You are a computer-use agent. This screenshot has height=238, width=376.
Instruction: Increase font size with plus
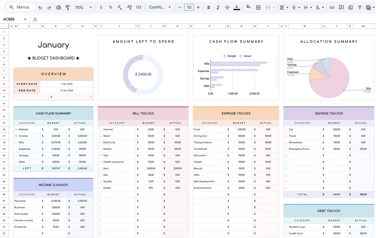198,7
